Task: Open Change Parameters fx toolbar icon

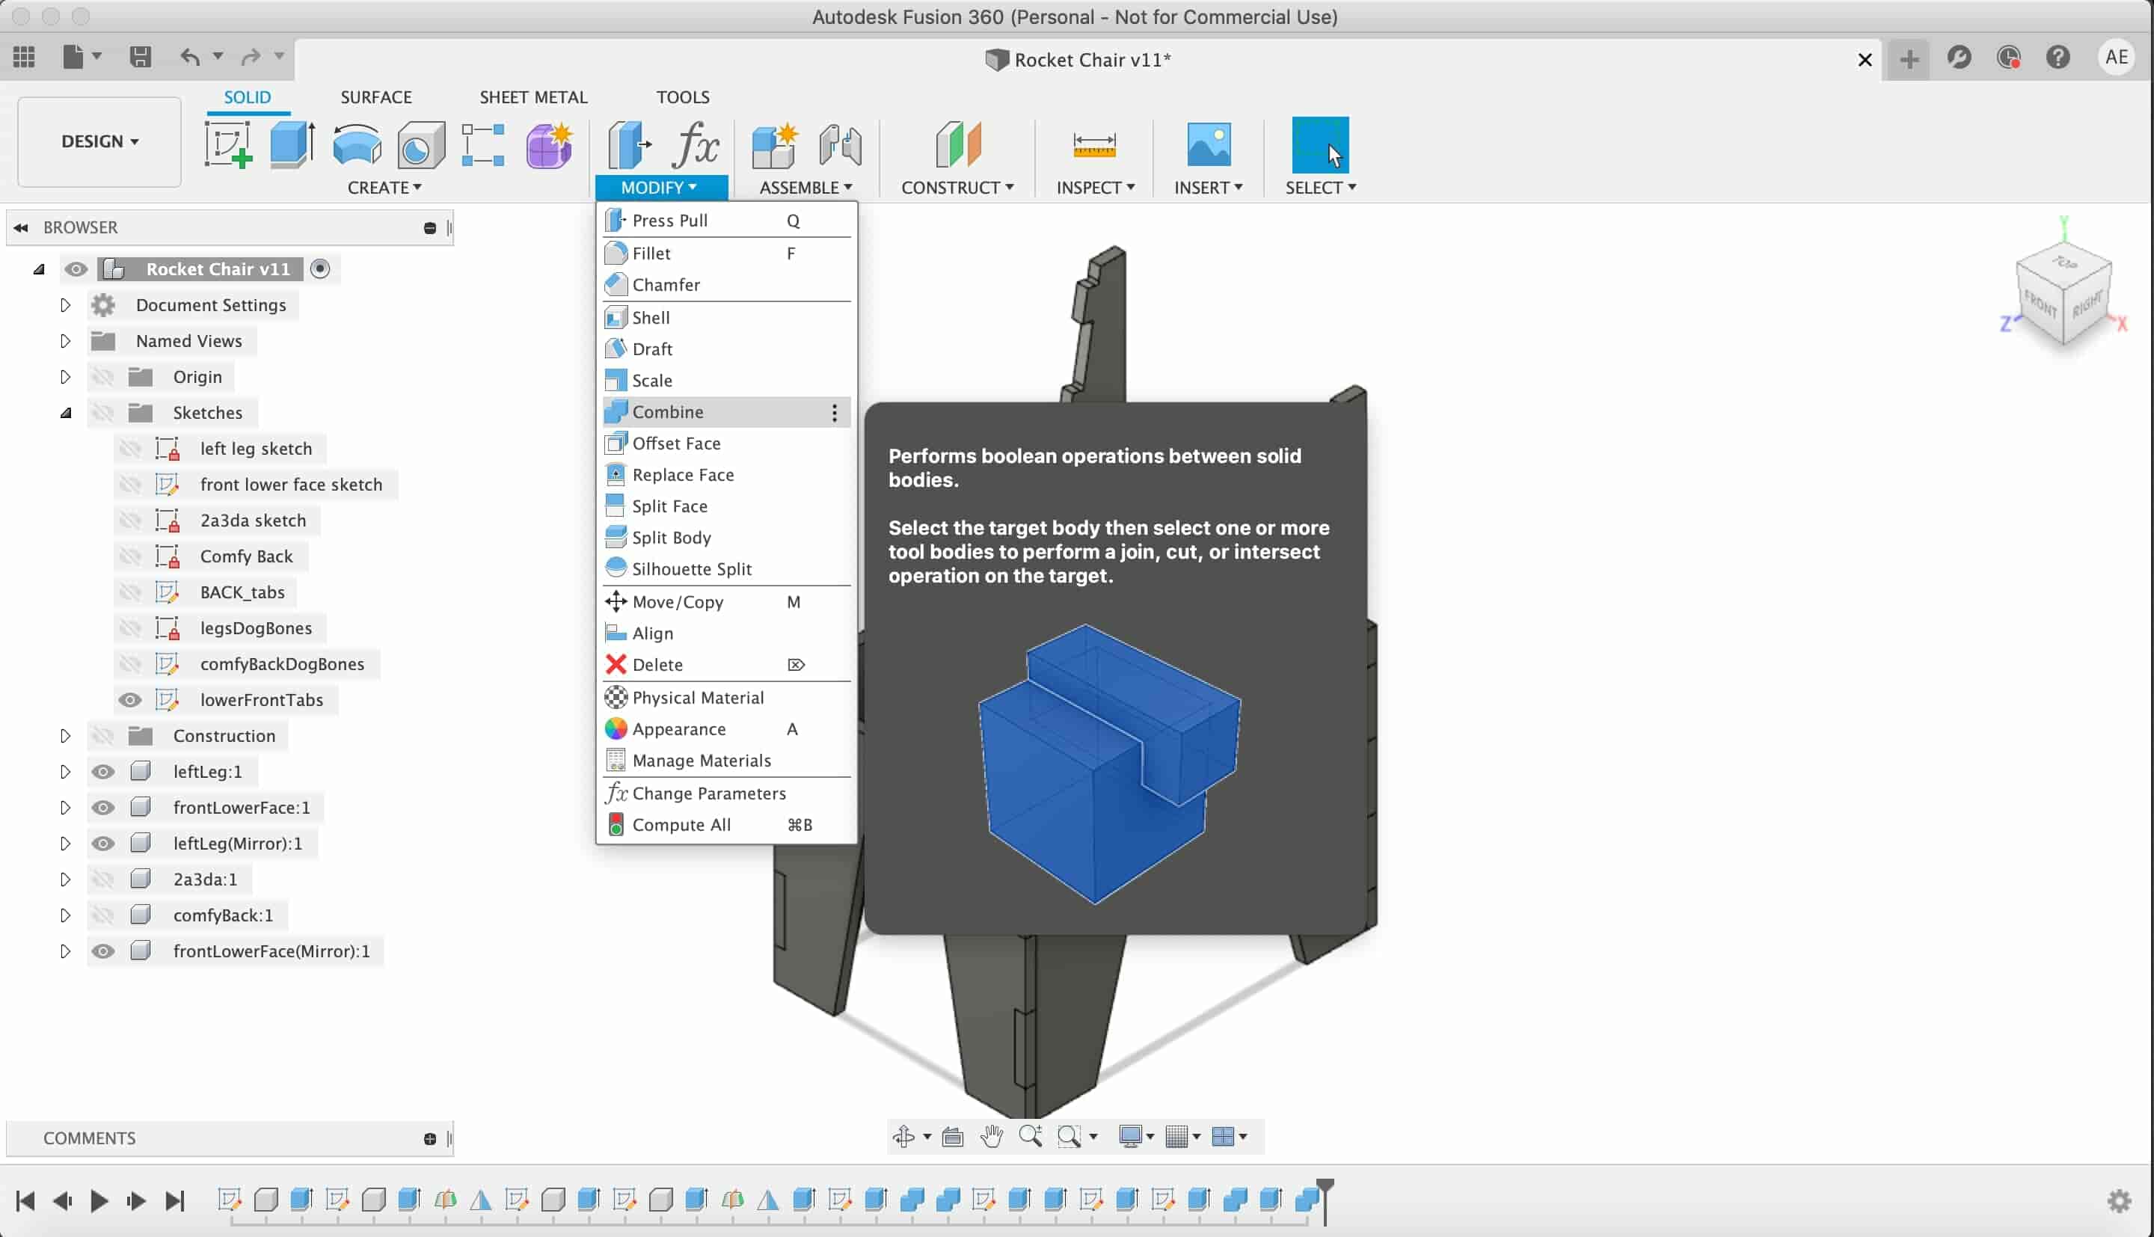Action: [x=695, y=144]
